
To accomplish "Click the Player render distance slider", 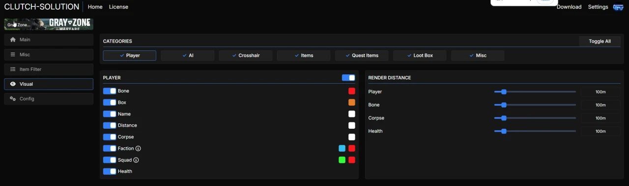I will [535, 92].
